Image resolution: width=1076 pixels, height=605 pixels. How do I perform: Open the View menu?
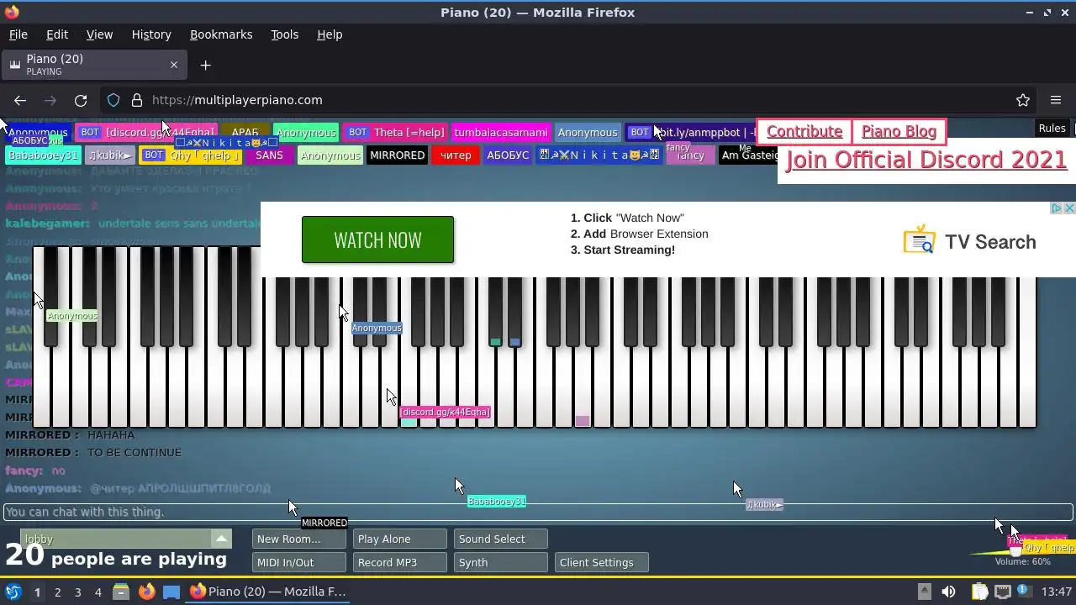(99, 34)
